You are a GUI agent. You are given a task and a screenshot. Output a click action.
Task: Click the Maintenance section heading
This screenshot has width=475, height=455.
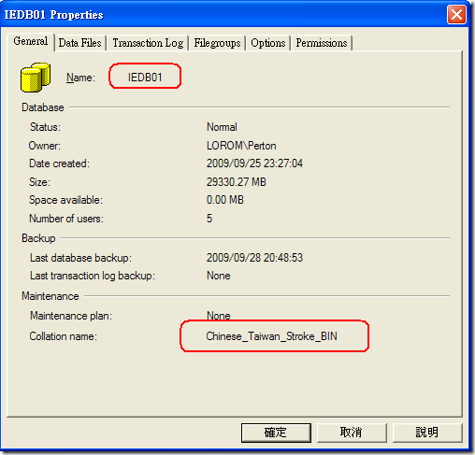(50, 296)
